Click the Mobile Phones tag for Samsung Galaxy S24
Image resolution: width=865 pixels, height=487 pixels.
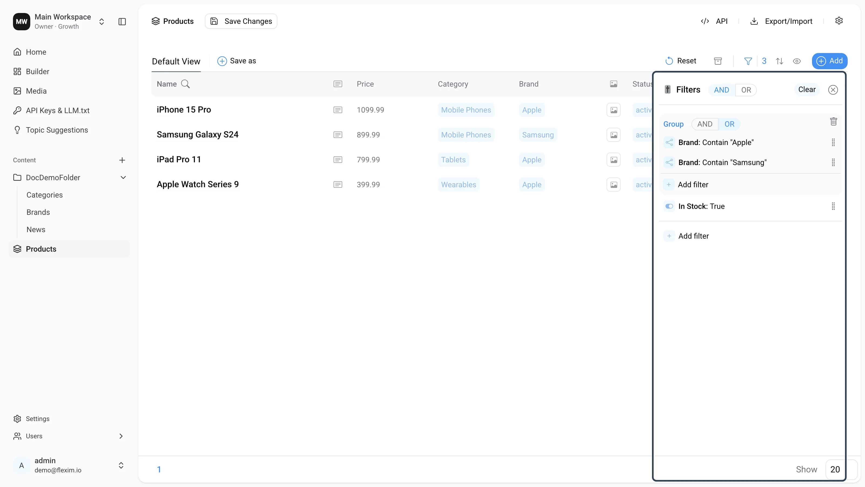466,135
